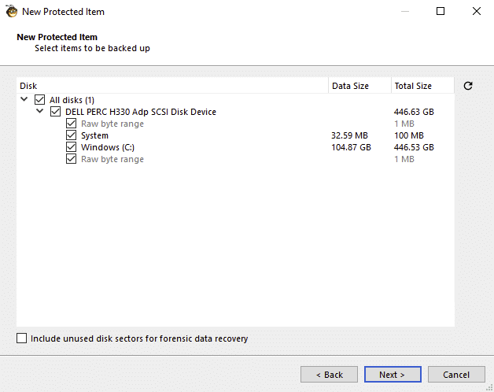Deselect the Windows (C:) partition checkbox
The image size is (494, 392).
coord(72,147)
